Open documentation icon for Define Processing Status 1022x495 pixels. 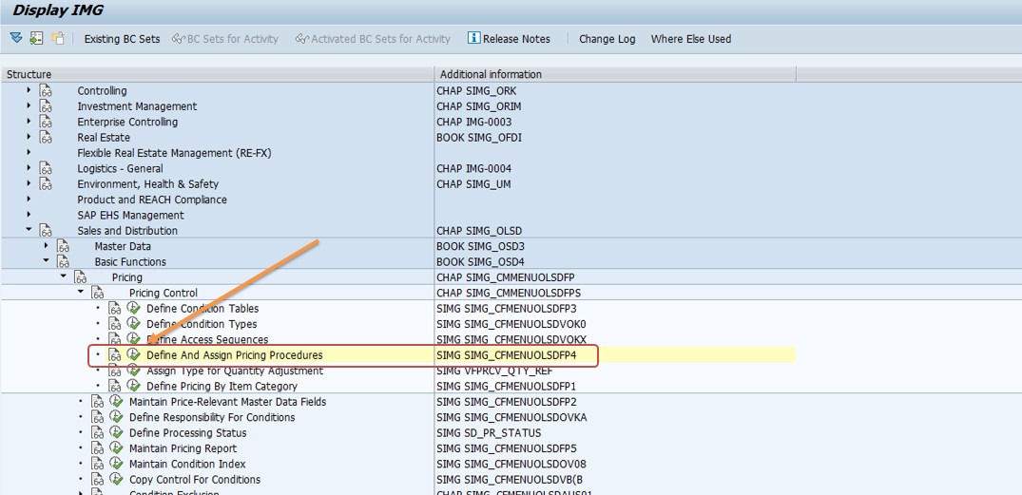click(x=97, y=432)
